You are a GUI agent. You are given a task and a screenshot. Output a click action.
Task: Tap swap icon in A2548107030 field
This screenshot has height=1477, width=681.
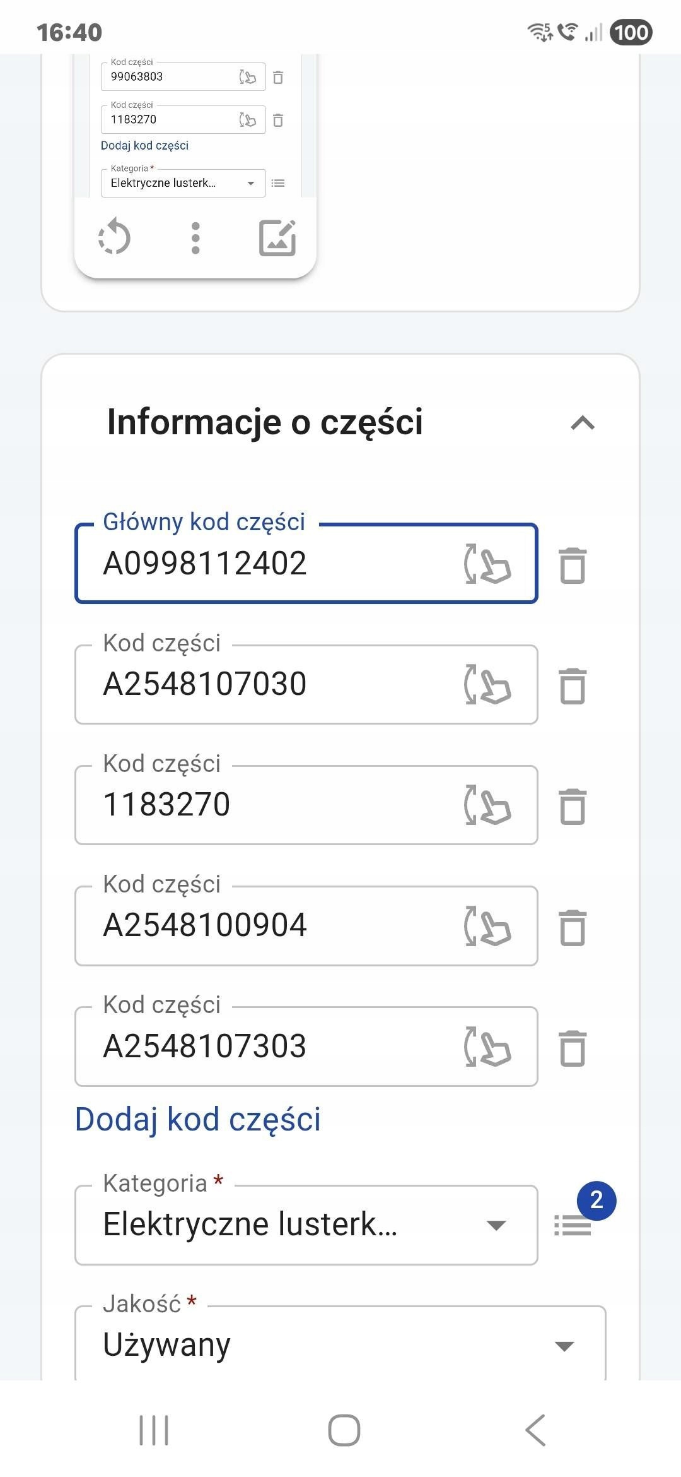point(487,684)
